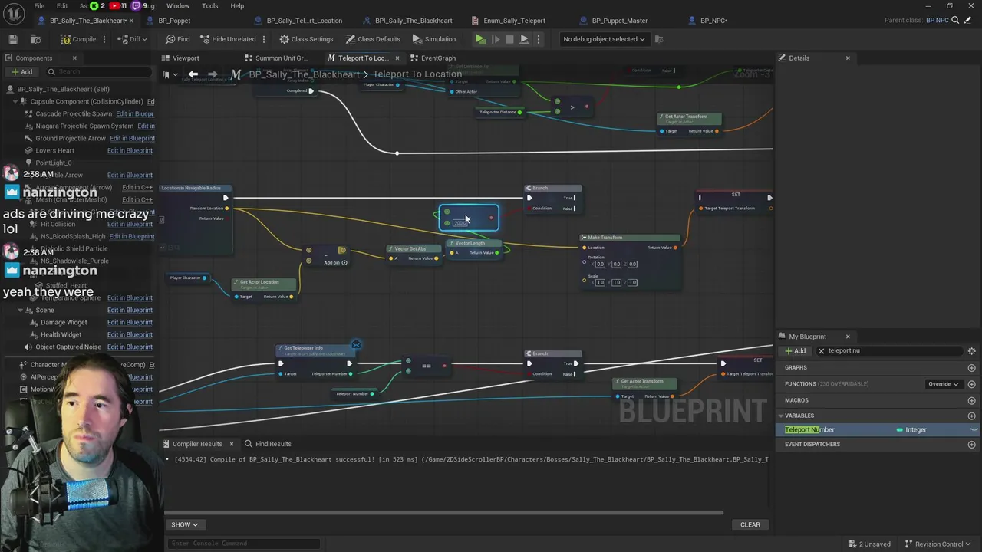Screen dimensions: 982x552
Task: Open the Edit menu
Action: point(62,6)
